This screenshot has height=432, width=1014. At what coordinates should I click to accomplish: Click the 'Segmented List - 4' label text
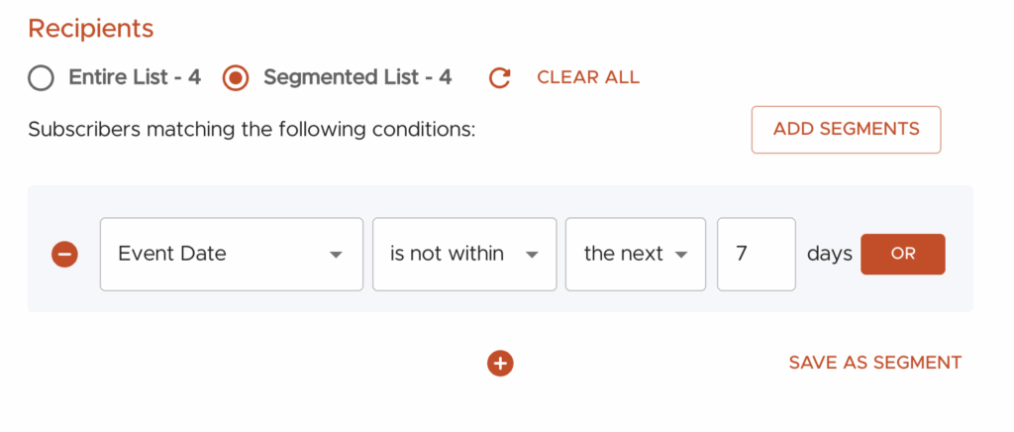click(x=357, y=77)
